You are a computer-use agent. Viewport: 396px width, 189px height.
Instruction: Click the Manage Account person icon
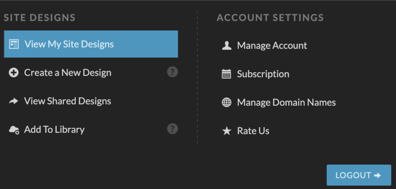click(227, 46)
